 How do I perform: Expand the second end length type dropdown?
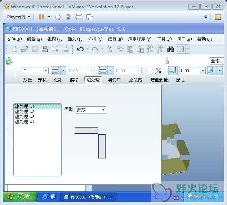pyautogui.click(x=111, y=71)
